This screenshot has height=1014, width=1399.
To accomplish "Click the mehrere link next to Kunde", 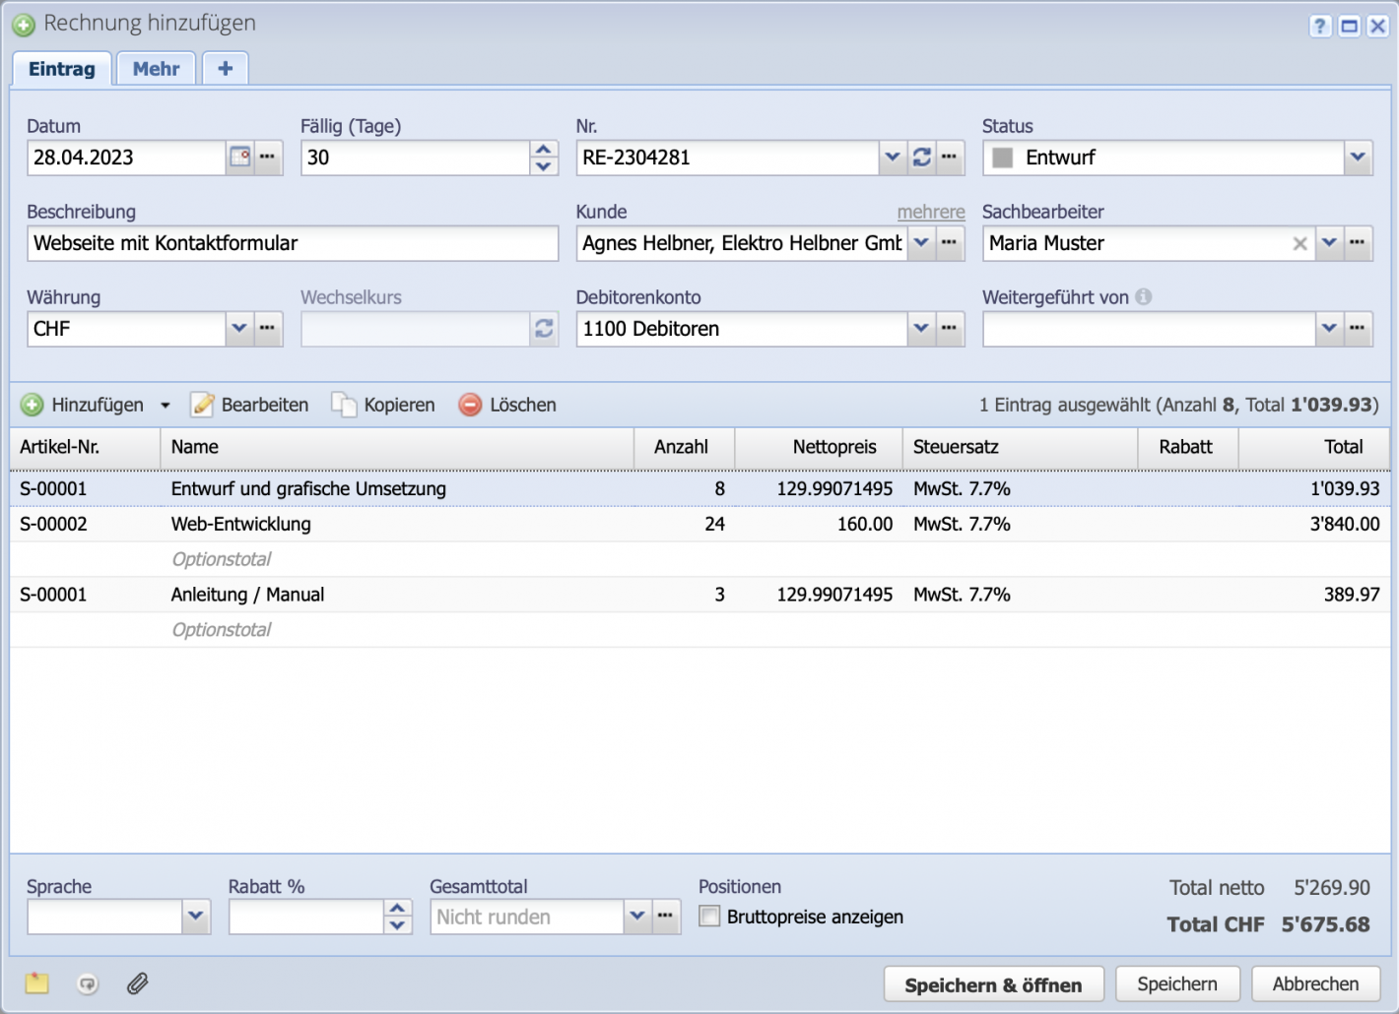I will (x=930, y=211).
